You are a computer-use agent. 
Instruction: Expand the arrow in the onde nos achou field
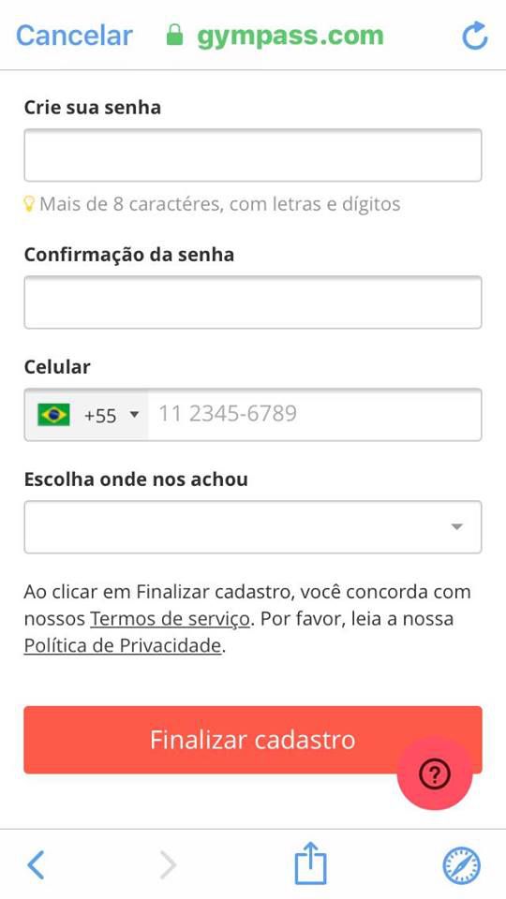(x=456, y=527)
